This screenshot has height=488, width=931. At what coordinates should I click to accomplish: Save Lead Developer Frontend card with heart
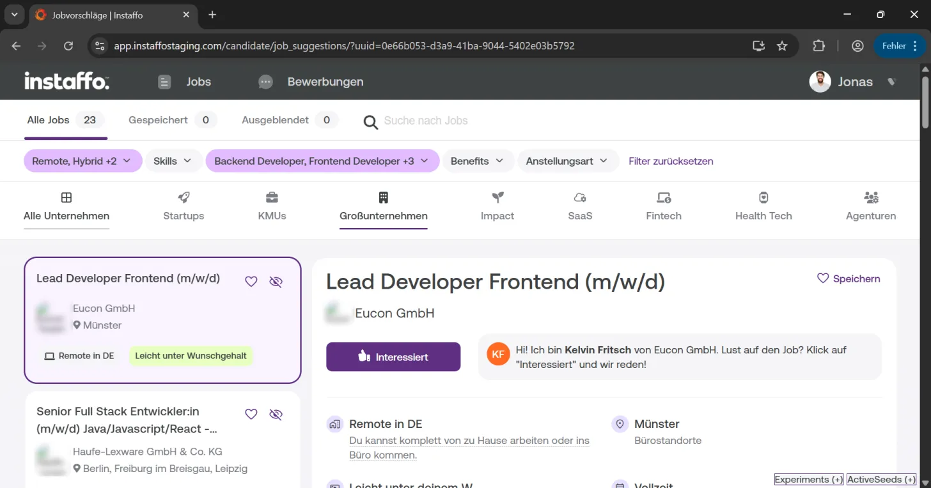[251, 282]
